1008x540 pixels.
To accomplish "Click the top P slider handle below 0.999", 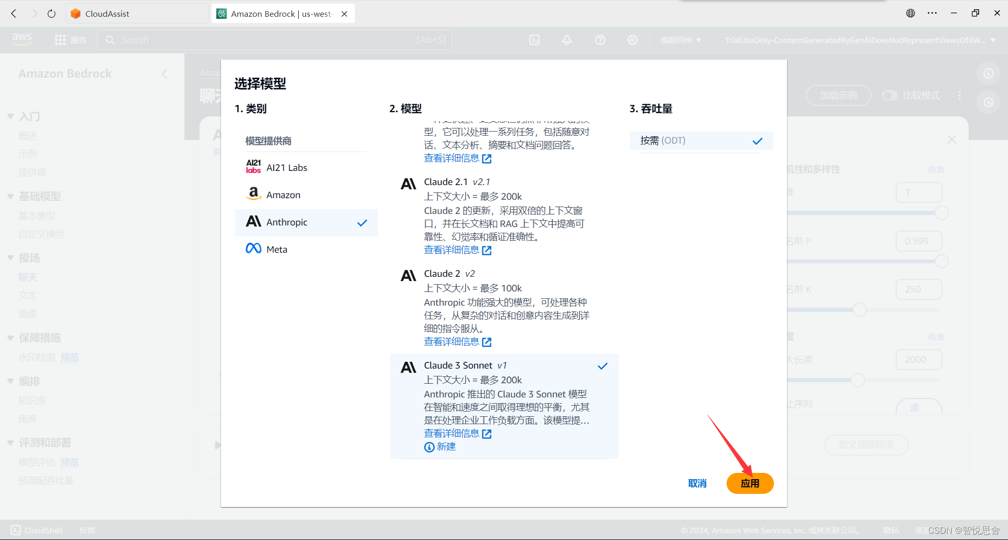I will 941,261.
